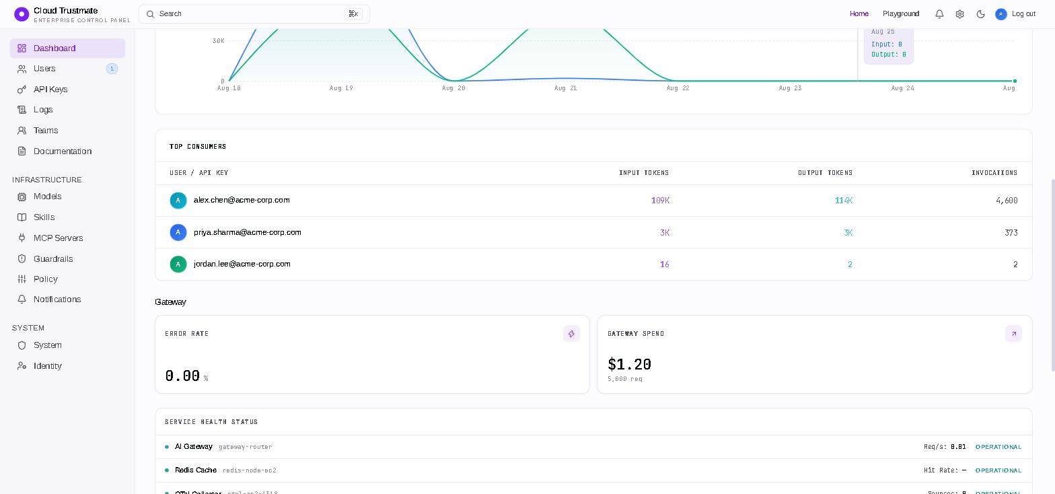Click the Aug 20 chart axis label

pyautogui.click(x=453, y=88)
